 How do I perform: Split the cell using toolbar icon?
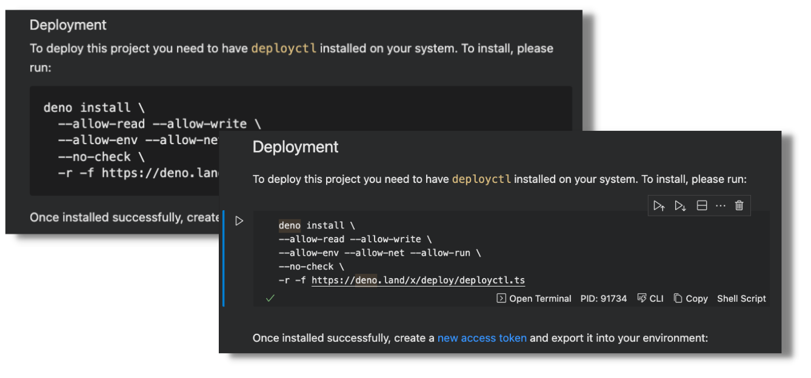coord(701,205)
